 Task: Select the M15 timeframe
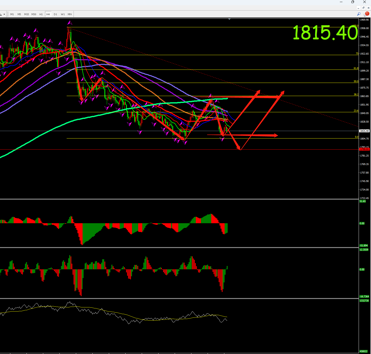pyautogui.click(x=26, y=14)
